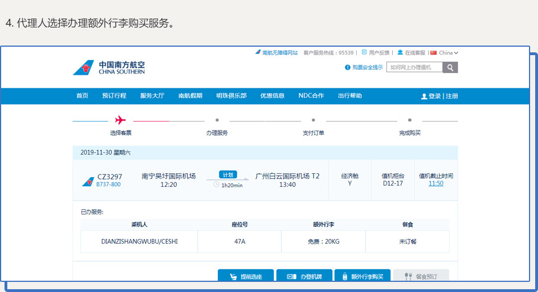538x292 pixels.
Task: Click the 办登机牌 button
Action: point(304,276)
